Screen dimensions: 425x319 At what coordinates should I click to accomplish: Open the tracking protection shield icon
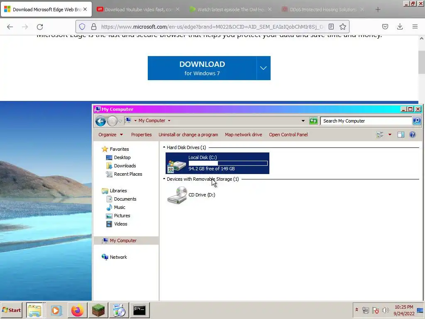click(x=82, y=27)
